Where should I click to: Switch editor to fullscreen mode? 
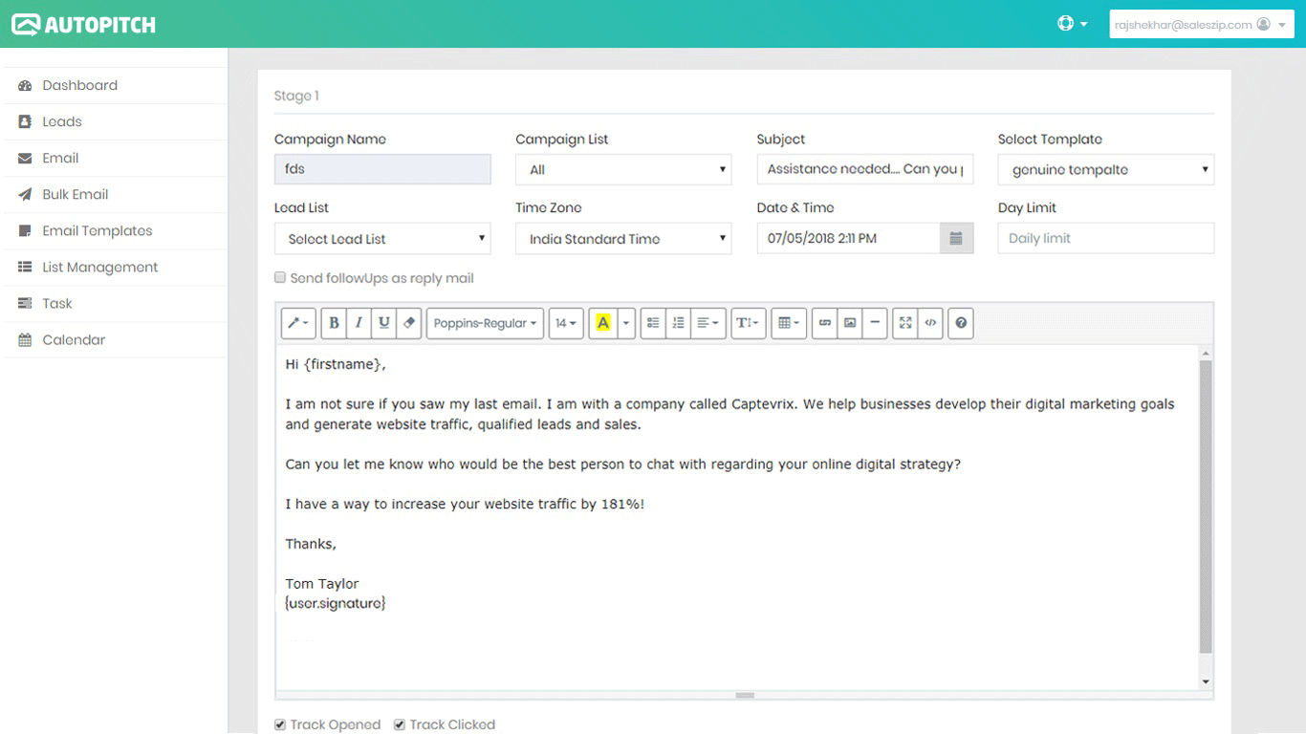(x=905, y=323)
